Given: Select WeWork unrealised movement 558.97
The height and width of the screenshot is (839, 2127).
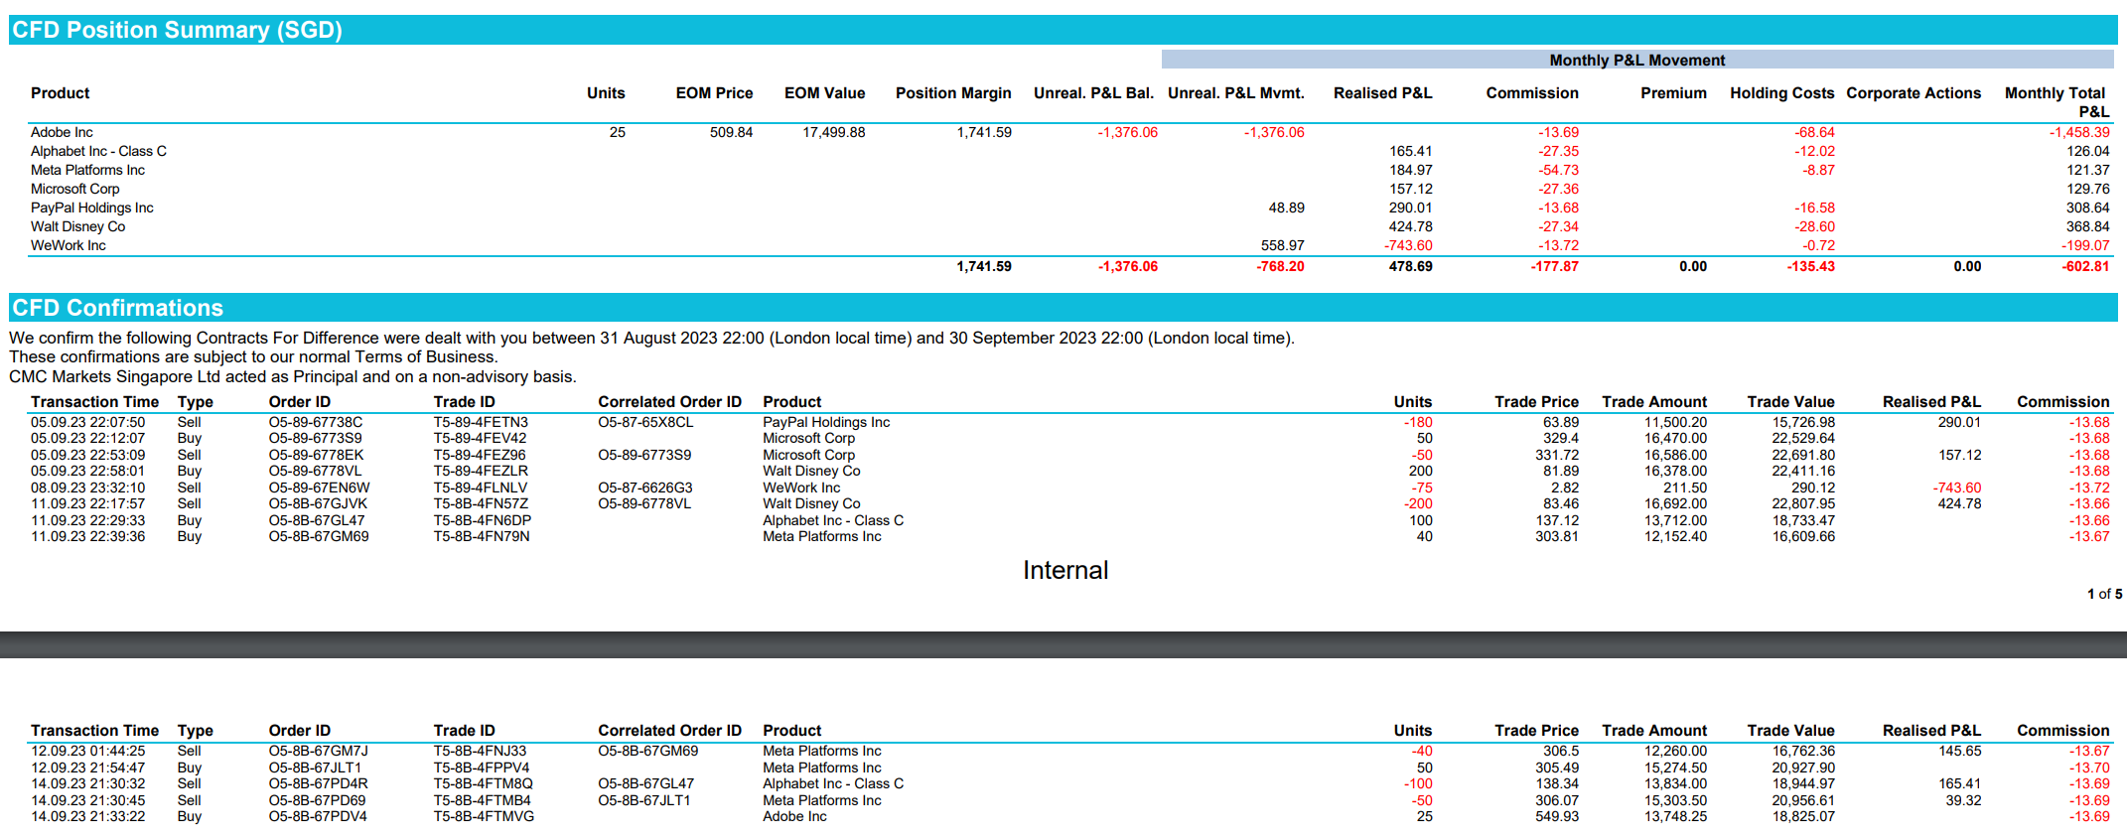Looking at the screenshot, I should [x=1283, y=245].
